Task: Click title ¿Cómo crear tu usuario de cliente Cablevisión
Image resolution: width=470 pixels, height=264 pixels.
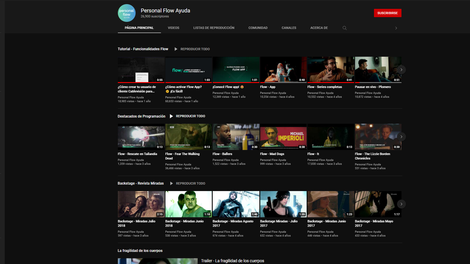Action: click(x=137, y=89)
